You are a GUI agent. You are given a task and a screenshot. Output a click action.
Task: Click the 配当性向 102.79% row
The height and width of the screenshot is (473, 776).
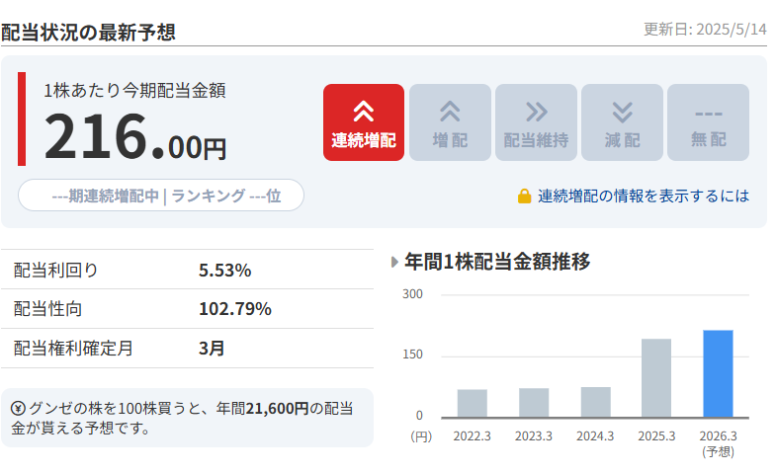click(x=187, y=309)
